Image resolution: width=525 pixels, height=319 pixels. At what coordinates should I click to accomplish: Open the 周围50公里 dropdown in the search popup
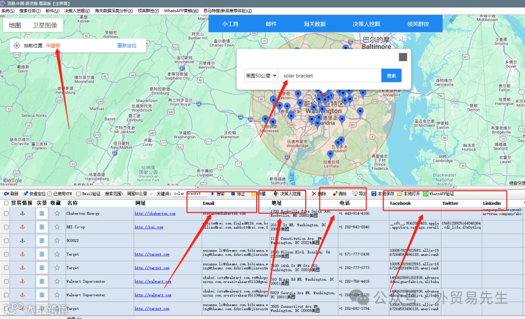click(261, 76)
